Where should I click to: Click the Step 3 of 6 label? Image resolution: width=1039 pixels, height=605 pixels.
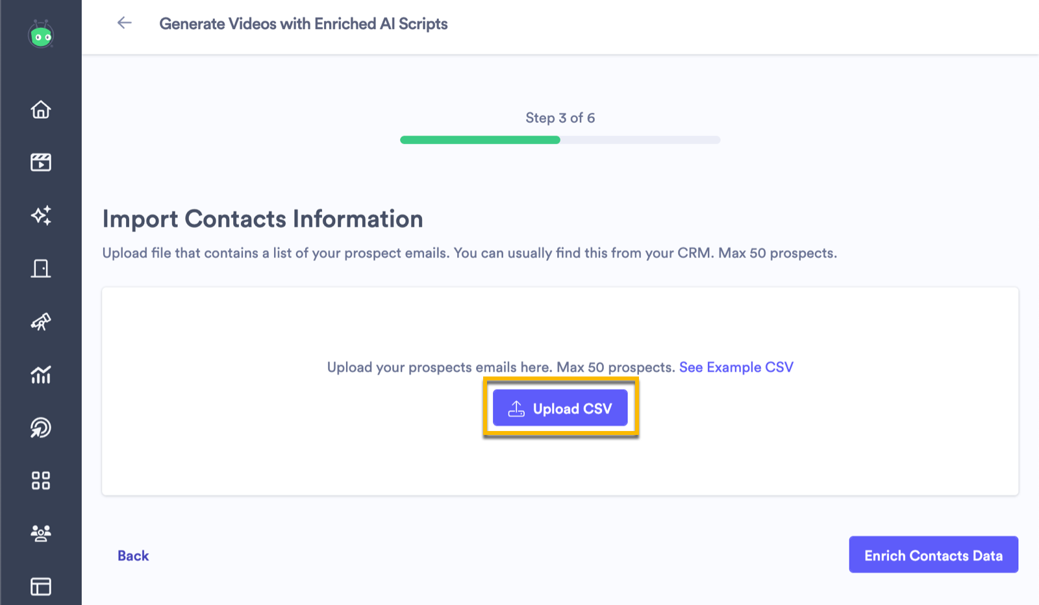click(560, 117)
